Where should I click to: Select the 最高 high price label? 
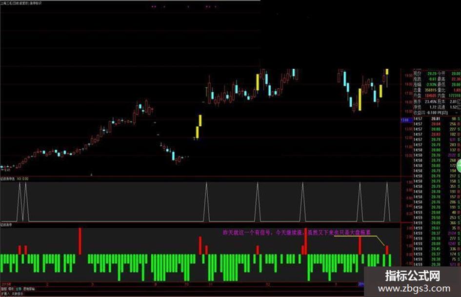pyautogui.click(x=441, y=79)
